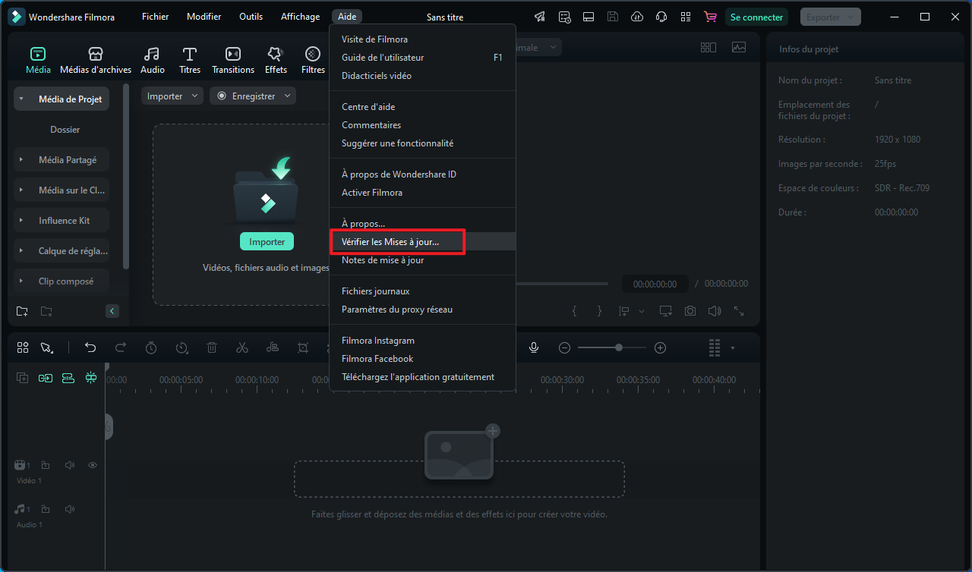Zoom in timeline with plus icon

click(x=661, y=347)
